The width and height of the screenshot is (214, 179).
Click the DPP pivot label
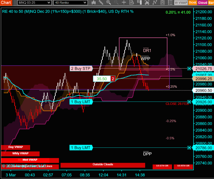point(147,154)
